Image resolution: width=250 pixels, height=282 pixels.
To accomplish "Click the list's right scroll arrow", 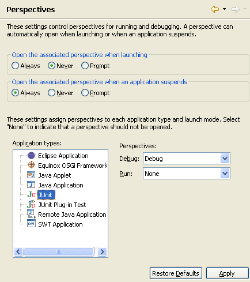I will tap(102, 251).
